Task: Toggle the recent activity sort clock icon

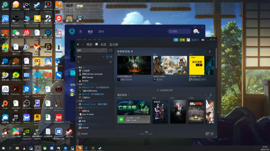Action: click(x=107, y=57)
